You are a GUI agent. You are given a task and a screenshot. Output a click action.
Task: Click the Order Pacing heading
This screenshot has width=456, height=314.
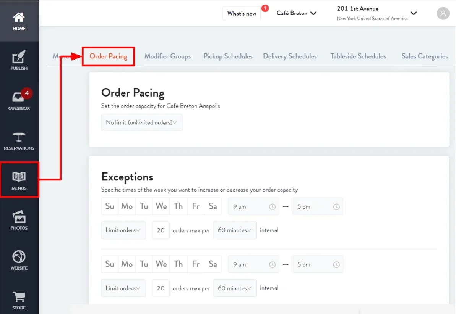tap(133, 93)
